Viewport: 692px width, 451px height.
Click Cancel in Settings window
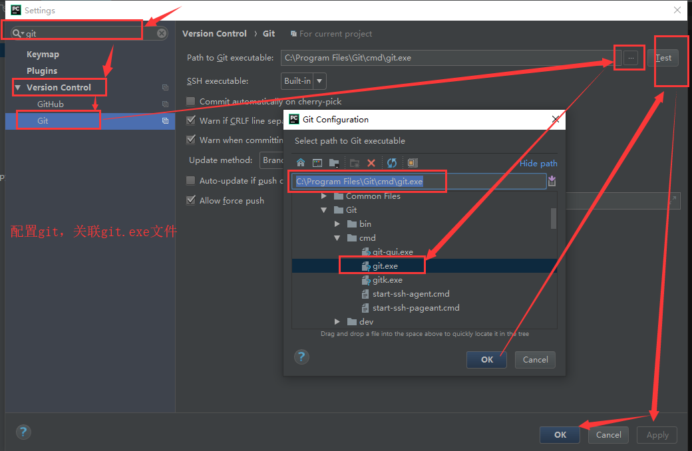tap(609, 434)
